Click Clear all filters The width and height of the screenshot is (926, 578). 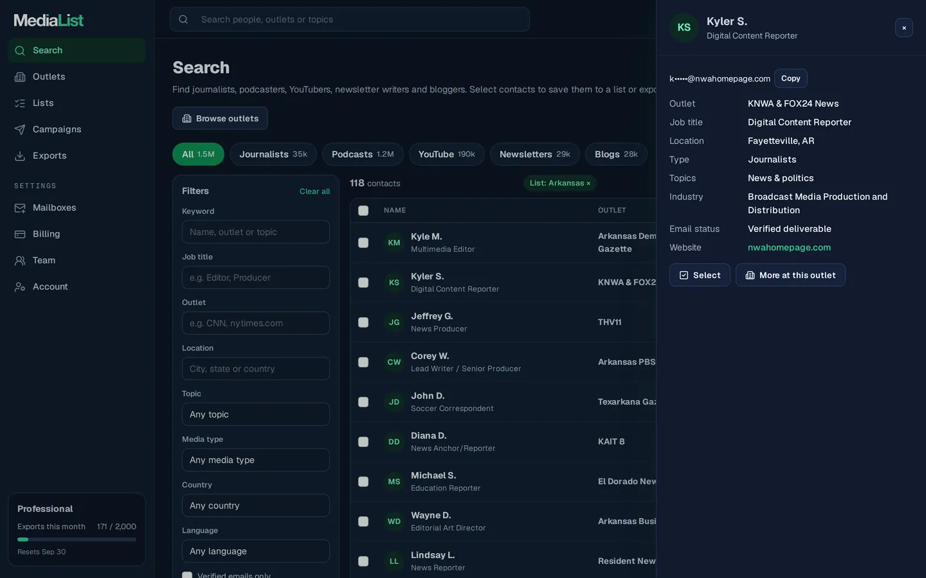pos(314,191)
